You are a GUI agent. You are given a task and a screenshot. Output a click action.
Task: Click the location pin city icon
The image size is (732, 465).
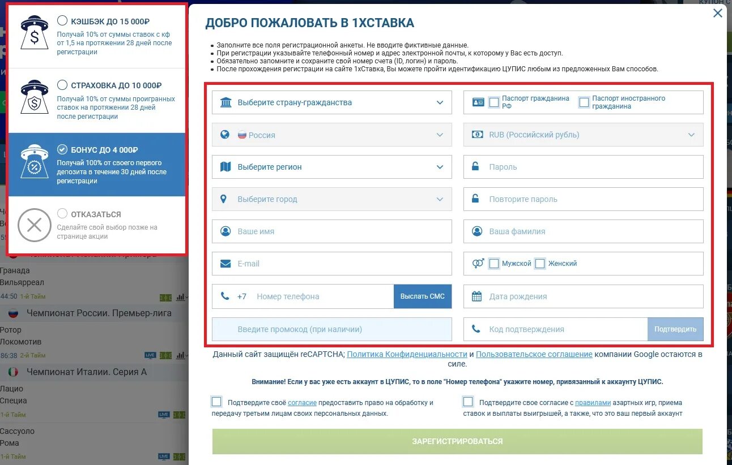pos(224,199)
